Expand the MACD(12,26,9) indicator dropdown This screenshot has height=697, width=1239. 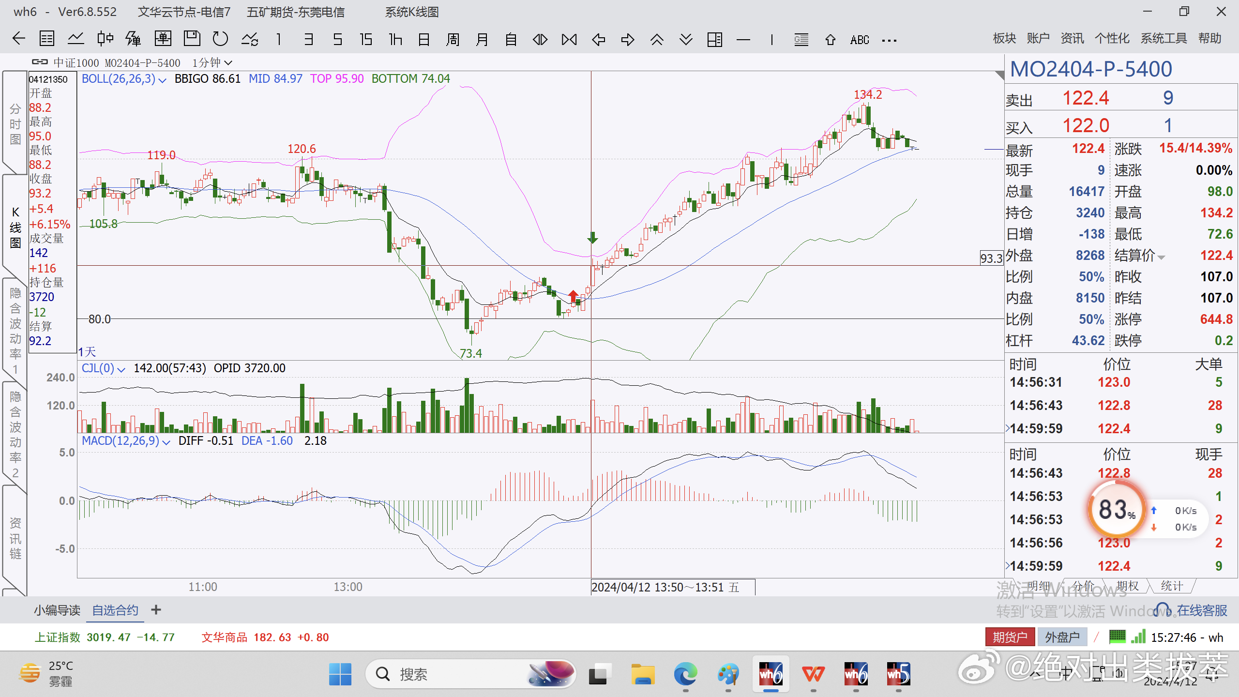point(166,442)
